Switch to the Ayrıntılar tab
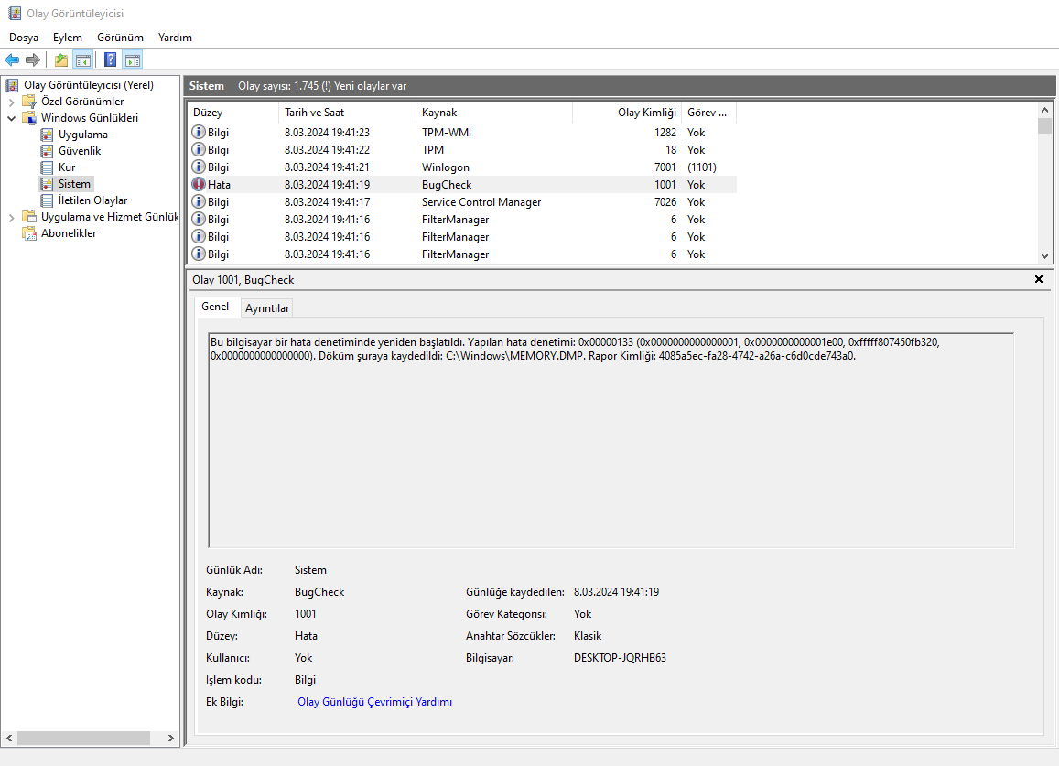Viewport: 1059px width, 766px height. point(266,308)
